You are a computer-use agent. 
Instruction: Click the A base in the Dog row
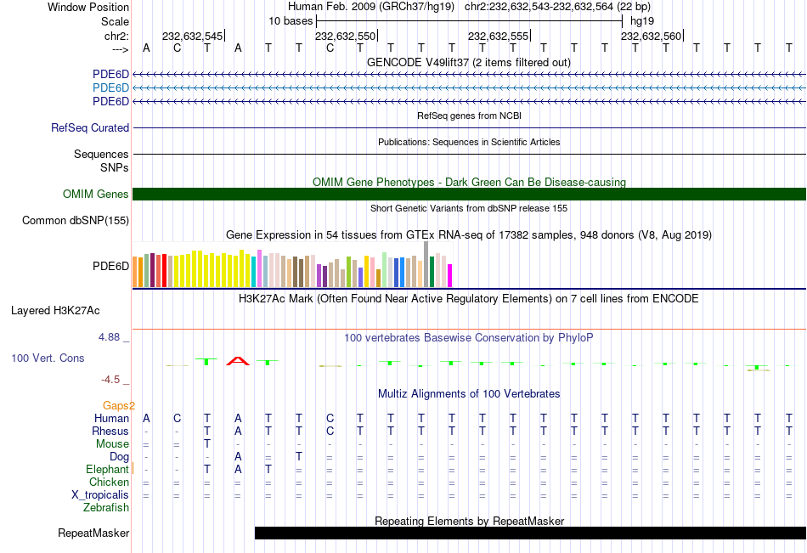click(238, 457)
